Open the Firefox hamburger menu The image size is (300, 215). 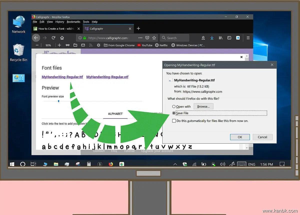coord(248,38)
